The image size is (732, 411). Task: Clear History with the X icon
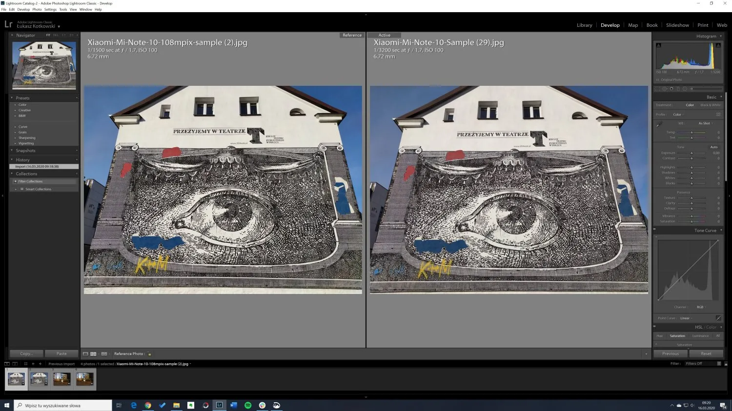point(77,160)
